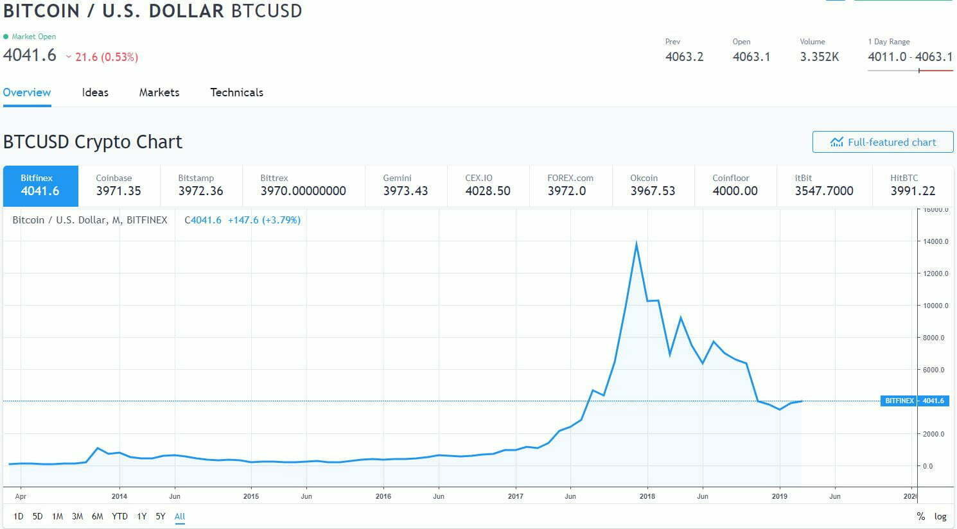957x529 pixels.
Task: Select the All time range
Action: pyautogui.click(x=180, y=516)
